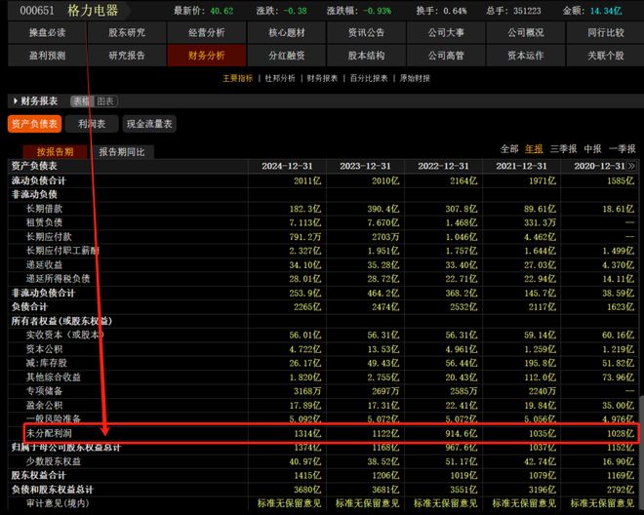Select the 资产负债表 balance sheet button
The image size is (644, 515).
coord(34,124)
